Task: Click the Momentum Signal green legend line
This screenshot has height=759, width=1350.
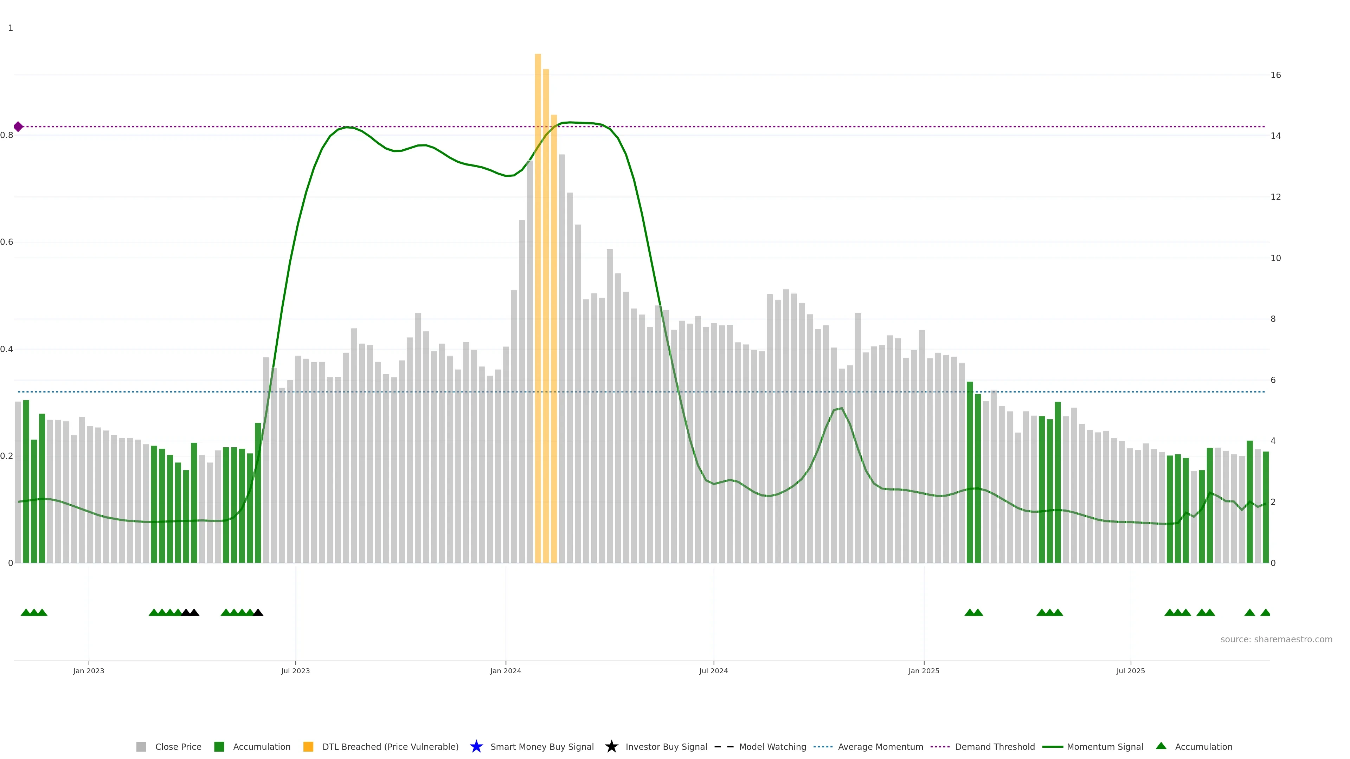Action: tap(1052, 746)
